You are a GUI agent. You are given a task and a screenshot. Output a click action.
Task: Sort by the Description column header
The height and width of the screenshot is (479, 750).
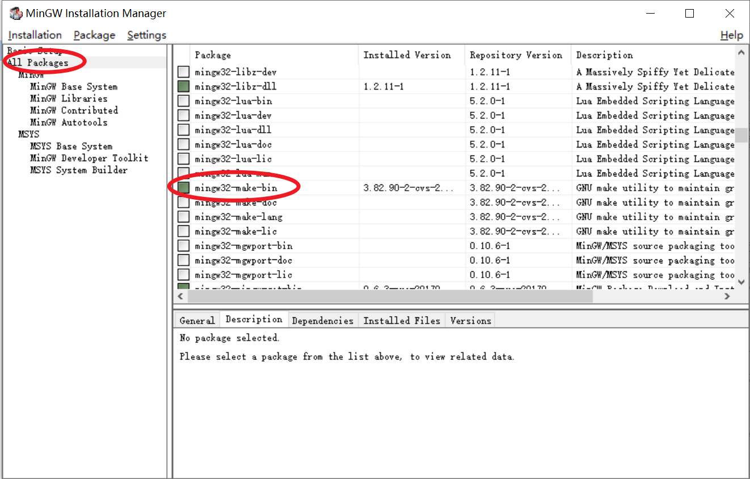point(653,55)
